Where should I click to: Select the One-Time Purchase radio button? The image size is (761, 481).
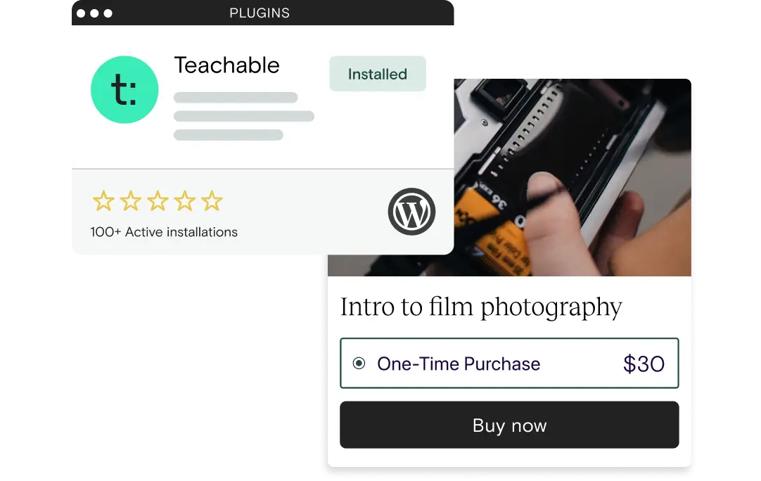click(359, 363)
